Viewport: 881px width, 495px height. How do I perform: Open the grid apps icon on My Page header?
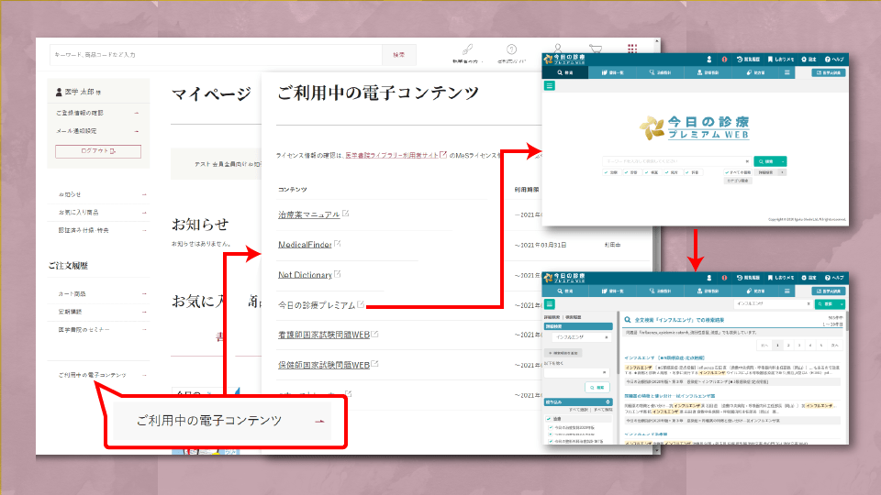click(632, 49)
